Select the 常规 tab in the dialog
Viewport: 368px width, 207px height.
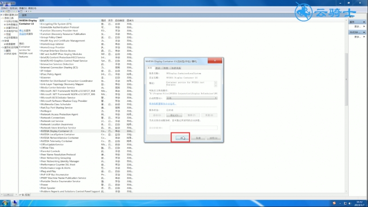point(150,68)
